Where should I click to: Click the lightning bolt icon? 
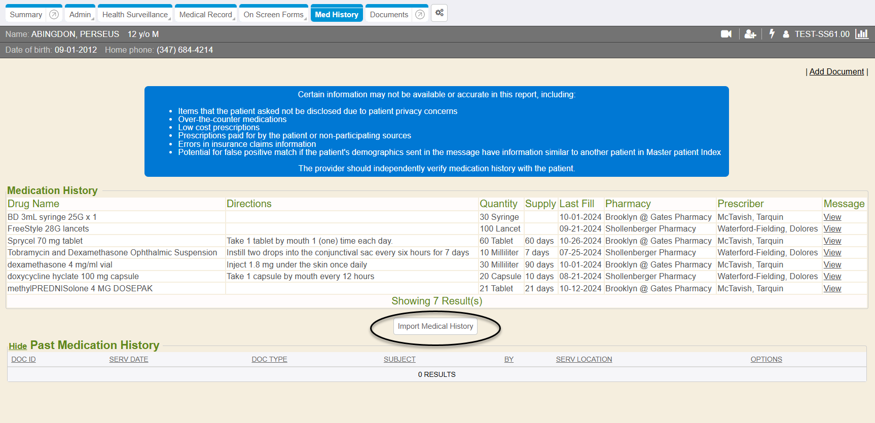(x=772, y=34)
